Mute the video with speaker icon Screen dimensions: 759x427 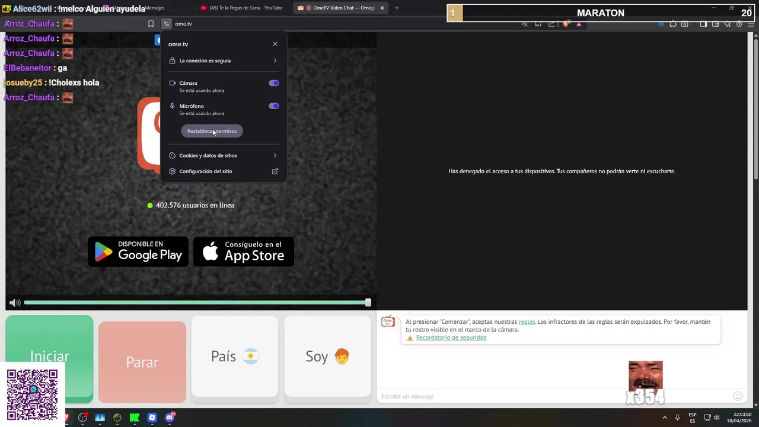[15, 303]
